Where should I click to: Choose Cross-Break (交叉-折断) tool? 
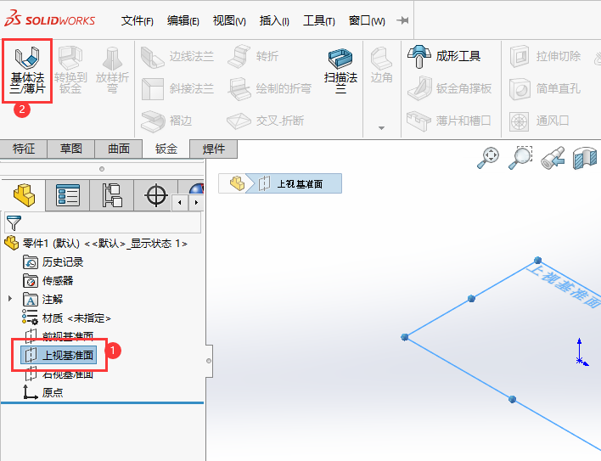point(265,121)
